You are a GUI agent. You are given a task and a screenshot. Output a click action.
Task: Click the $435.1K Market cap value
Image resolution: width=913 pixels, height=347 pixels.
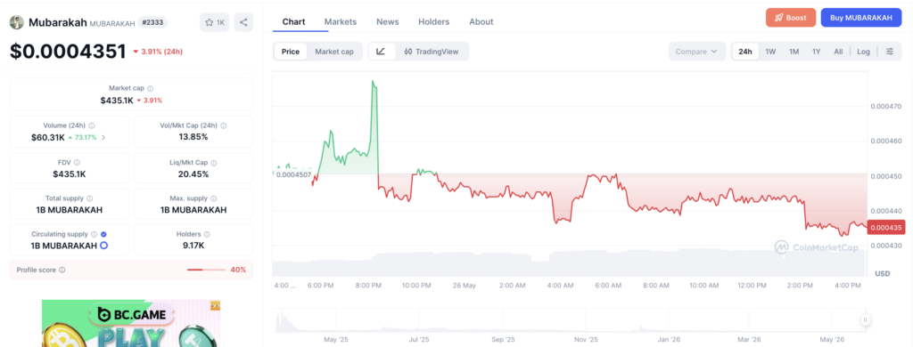point(117,100)
